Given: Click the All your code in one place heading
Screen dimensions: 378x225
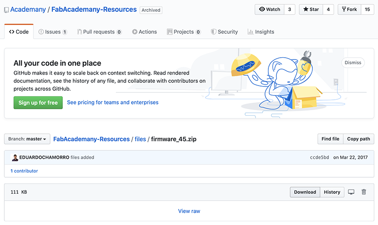Looking at the screenshot, I should tap(57, 63).
